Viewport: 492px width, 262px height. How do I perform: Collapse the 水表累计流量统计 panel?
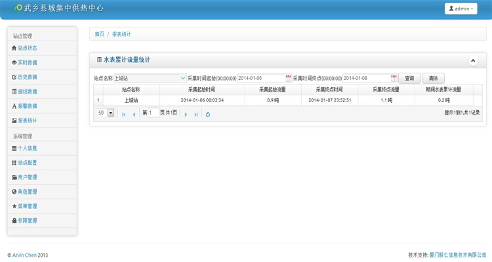tap(473, 60)
